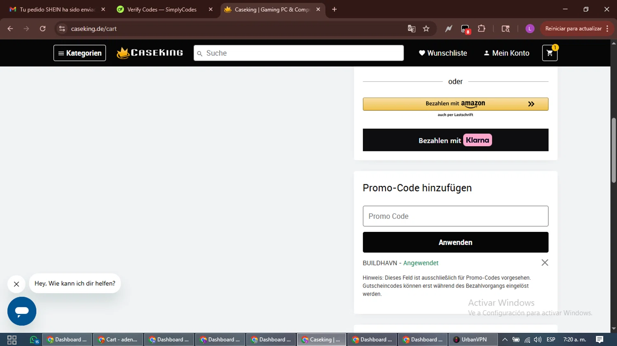Image resolution: width=617 pixels, height=346 pixels.
Task: Show hidden system tray icons
Action: (x=505, y=340)
